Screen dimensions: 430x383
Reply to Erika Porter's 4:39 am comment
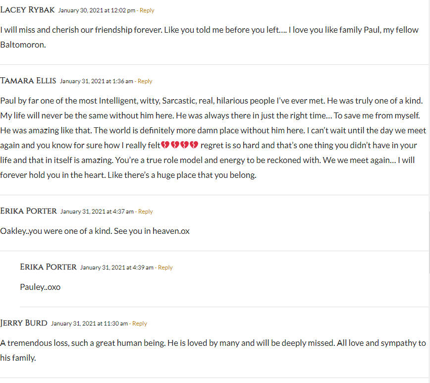[x=165, y=268]
